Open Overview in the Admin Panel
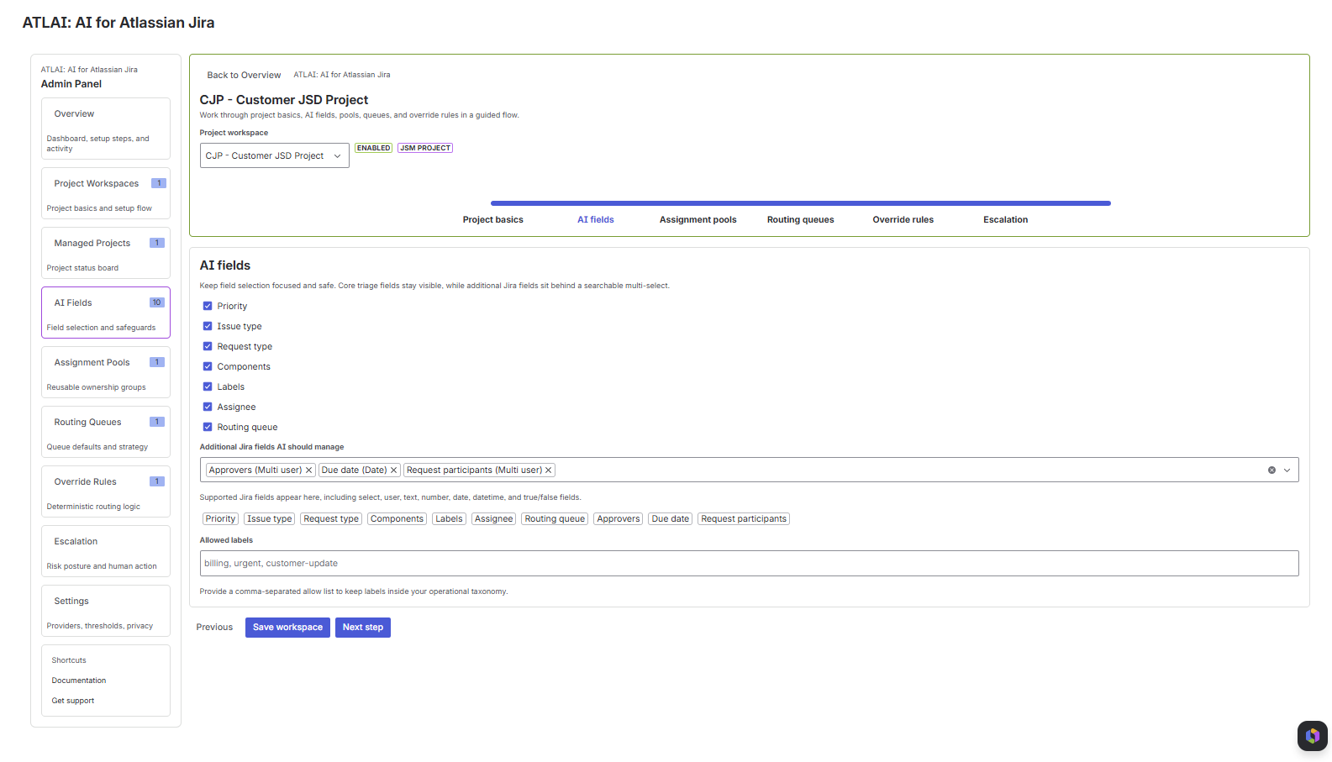 106,129
